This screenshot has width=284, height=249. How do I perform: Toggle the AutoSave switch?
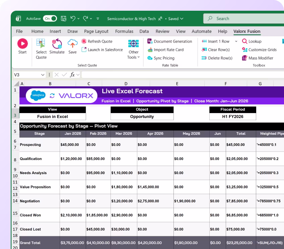click(50, 18)
